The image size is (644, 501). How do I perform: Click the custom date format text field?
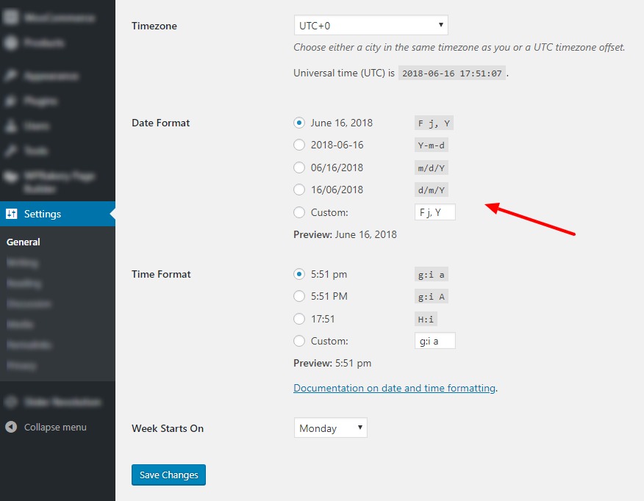pos(434,212)
